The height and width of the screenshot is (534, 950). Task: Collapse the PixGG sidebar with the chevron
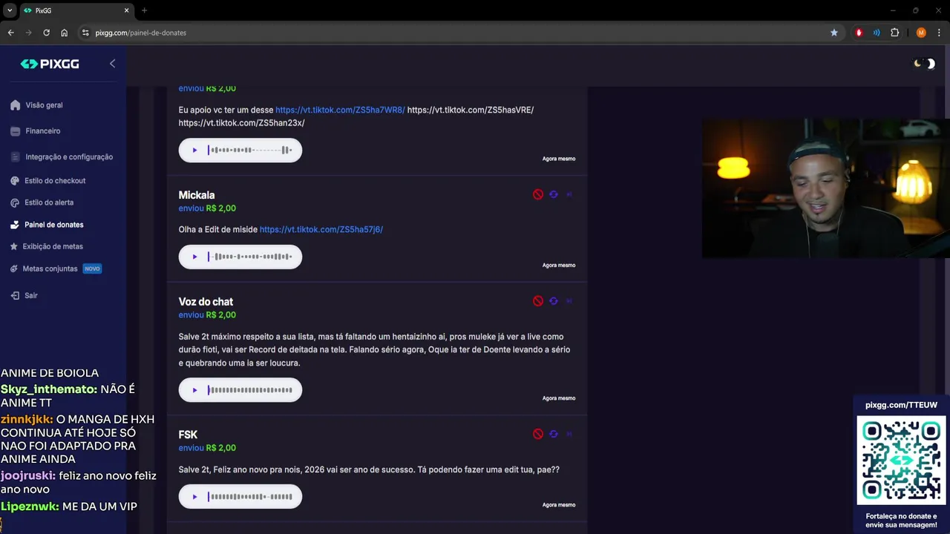(x=112, y=64)
